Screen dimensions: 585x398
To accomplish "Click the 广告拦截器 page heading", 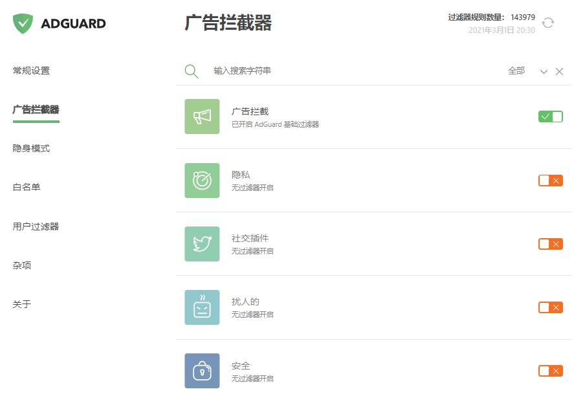I will point(228,23).
